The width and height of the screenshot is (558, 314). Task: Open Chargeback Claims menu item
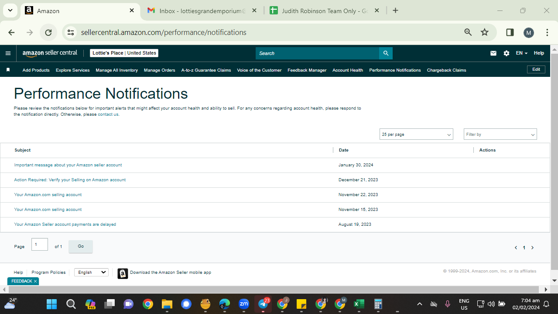click(446, 70)
